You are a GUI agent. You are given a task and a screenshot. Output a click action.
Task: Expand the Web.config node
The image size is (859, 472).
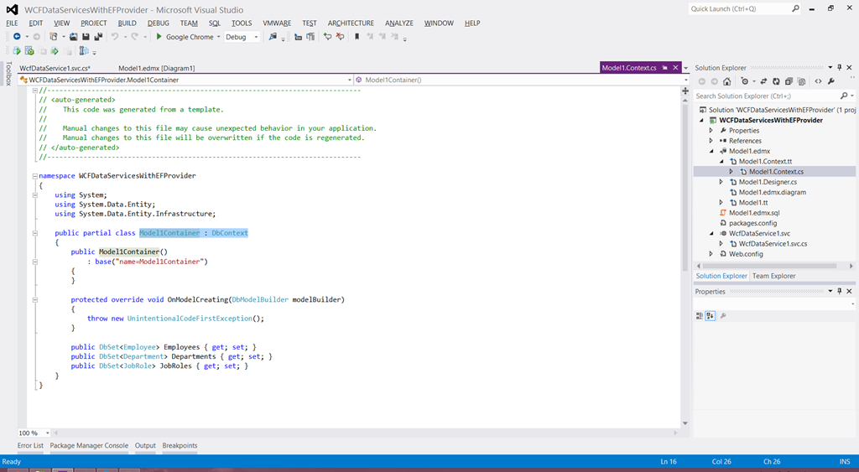point(711,254)
